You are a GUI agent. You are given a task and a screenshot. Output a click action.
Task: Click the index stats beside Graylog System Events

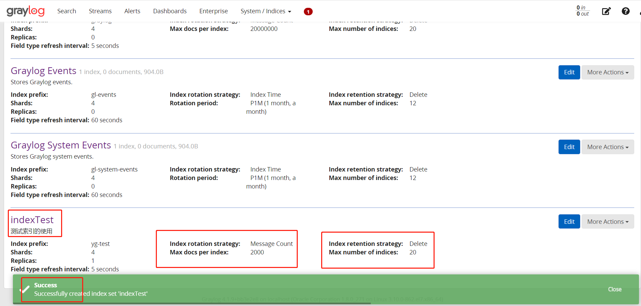(x=156, y=146)
